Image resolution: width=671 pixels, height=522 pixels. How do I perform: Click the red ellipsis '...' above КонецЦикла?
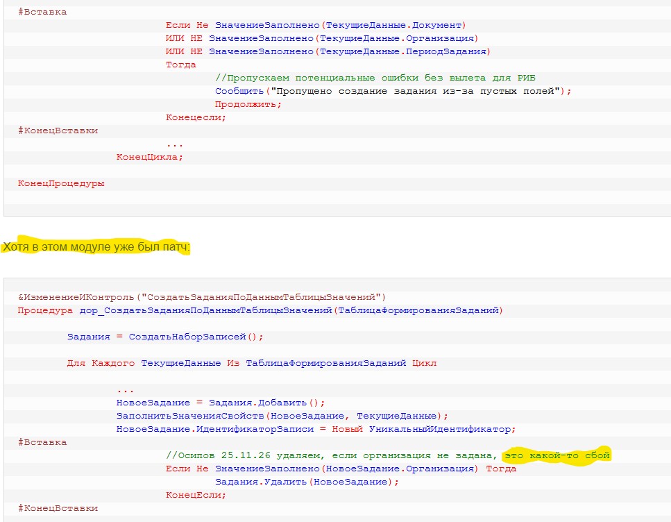tap(175, 145)
